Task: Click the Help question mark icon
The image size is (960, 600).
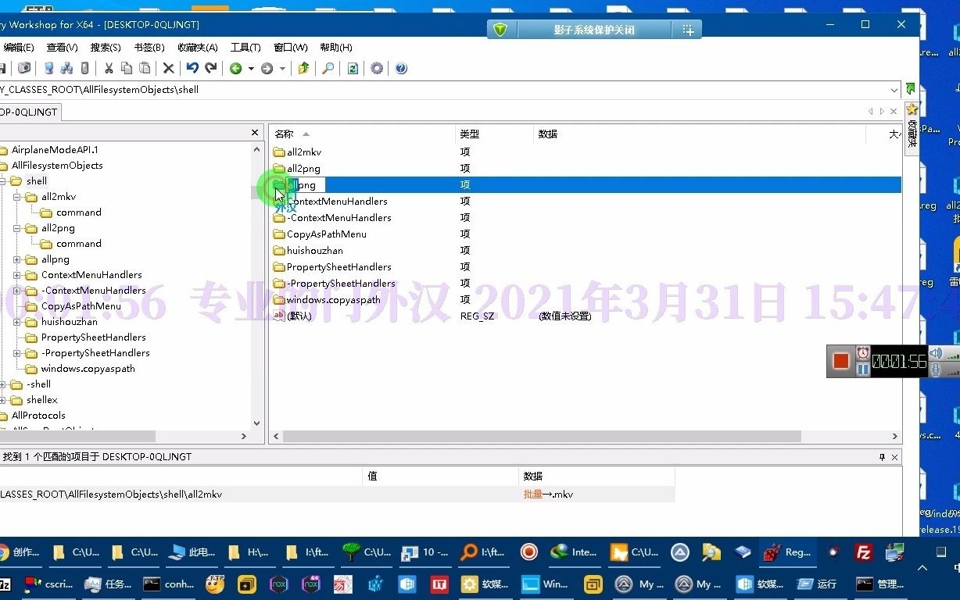Action: (400, 68)
